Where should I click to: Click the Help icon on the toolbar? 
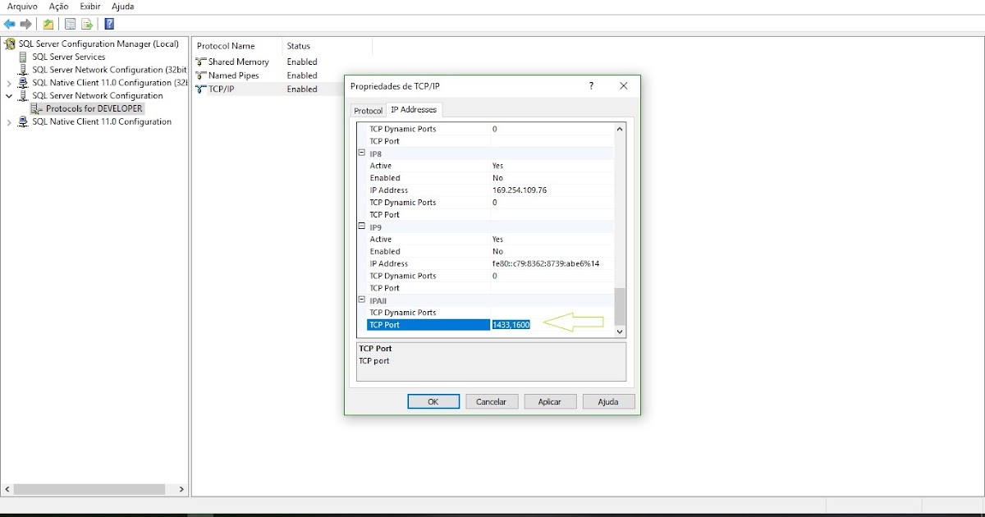109,23
